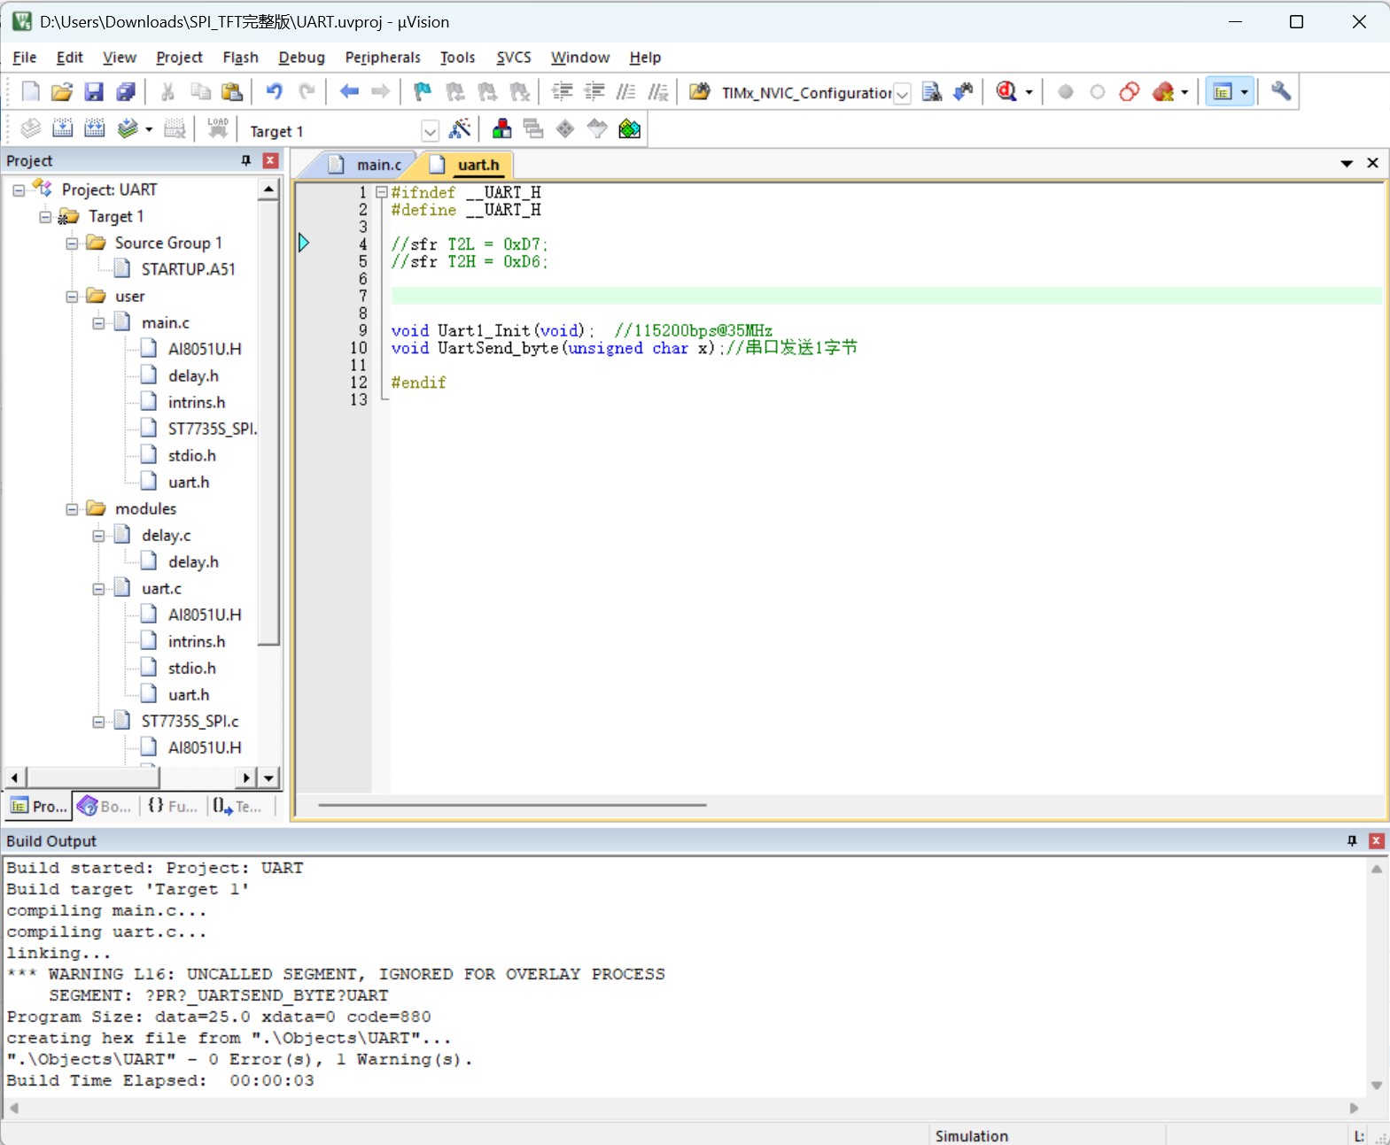Close the Build Output panel
The height and width of the screenshot is (1145, 1390).
pyautogui.click(x=1377, y=840)
